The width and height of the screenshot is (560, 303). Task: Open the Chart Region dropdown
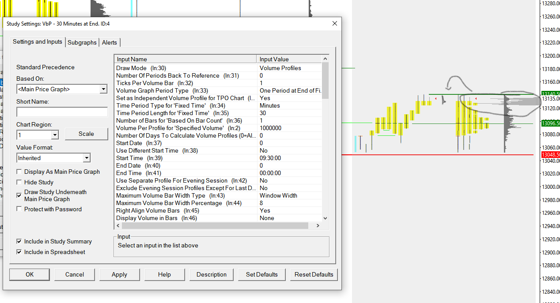point(55,135)
